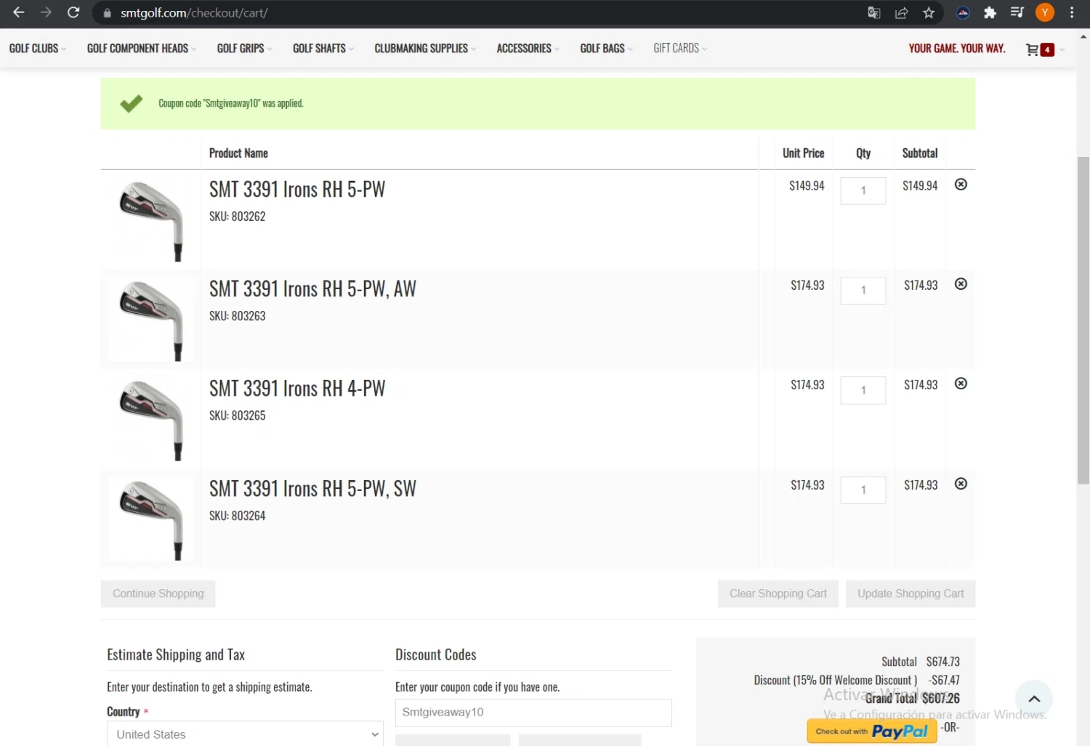Expand the Clubmaking Supplies menu
Screen dimensions: 1090x746
(x=425, y=49)
